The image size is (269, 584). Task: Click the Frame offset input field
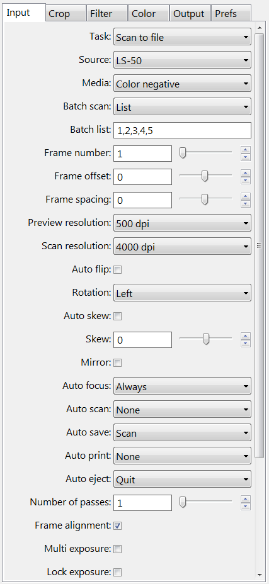[142, 177]
